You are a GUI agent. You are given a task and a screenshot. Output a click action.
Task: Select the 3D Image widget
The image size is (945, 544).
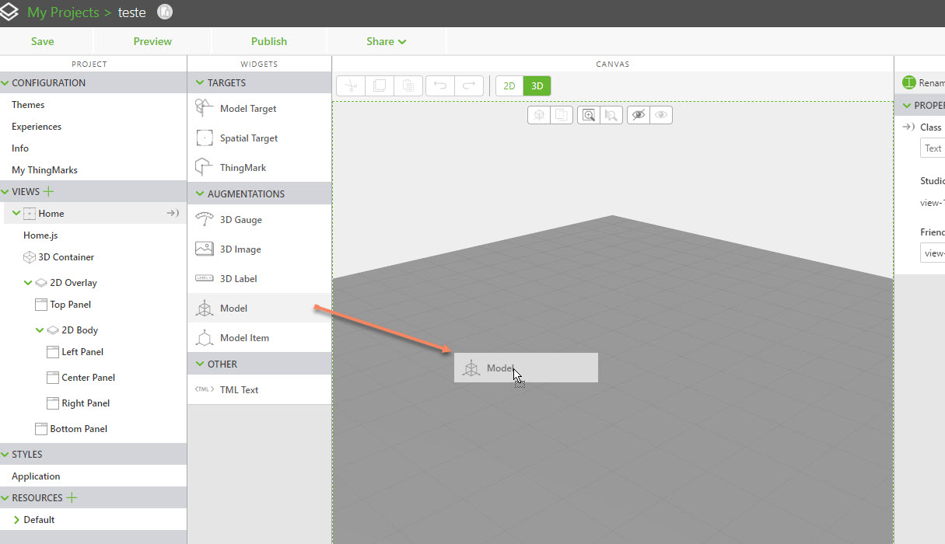pyautogui.click(x=241, y=249)
